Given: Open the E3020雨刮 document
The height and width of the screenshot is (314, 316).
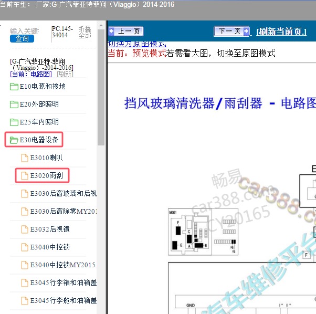Looking at the screenshot, I should [46, 176].
